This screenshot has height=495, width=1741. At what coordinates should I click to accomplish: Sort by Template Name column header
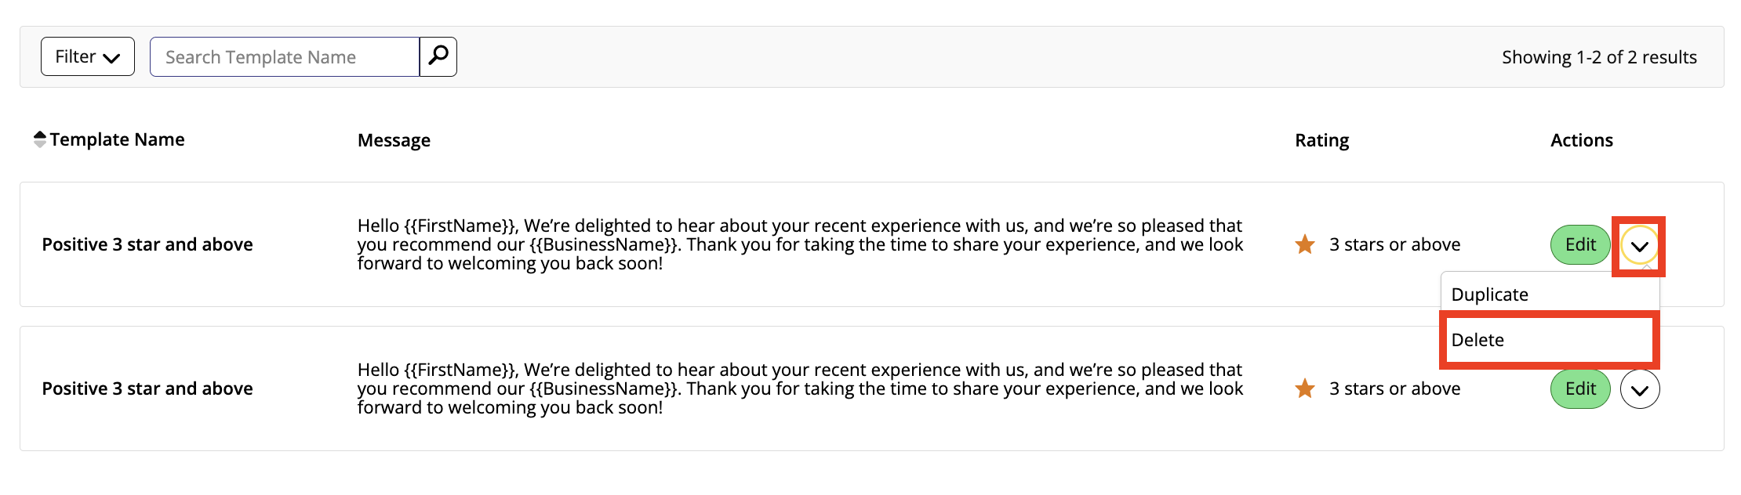pyautogui.click(x=117, y=139)
